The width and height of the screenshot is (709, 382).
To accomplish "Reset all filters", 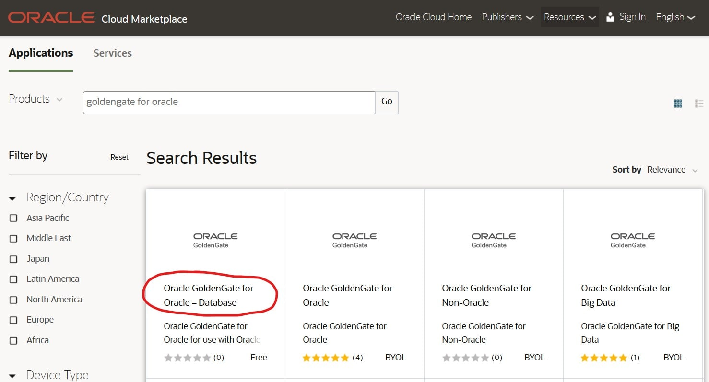I will (119, 157).
